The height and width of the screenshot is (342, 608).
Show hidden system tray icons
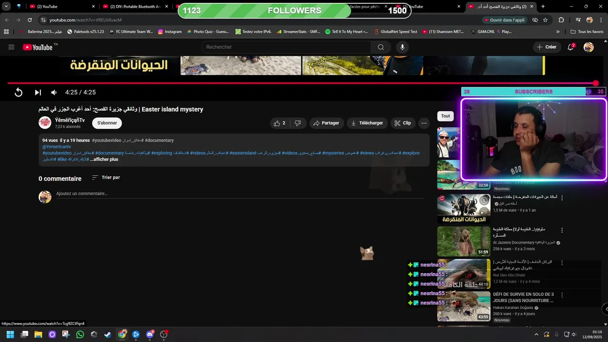click(536, 334)
